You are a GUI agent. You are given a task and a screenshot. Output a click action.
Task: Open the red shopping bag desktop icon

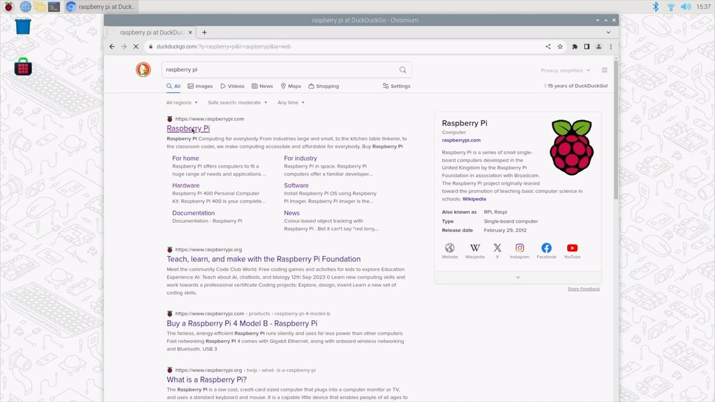(23, 66)
